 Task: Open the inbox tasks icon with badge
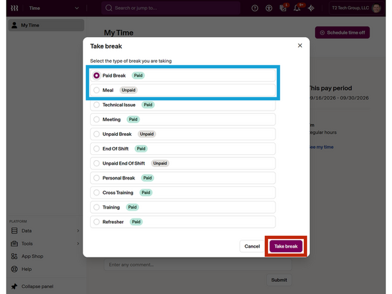point(283,8)
